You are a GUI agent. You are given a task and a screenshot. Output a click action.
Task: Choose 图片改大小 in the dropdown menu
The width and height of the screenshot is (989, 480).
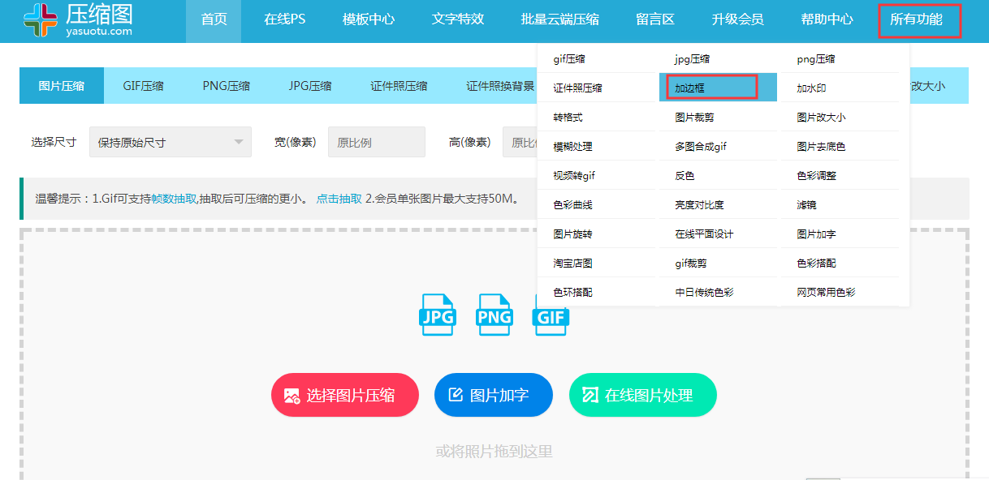point(822,118)
